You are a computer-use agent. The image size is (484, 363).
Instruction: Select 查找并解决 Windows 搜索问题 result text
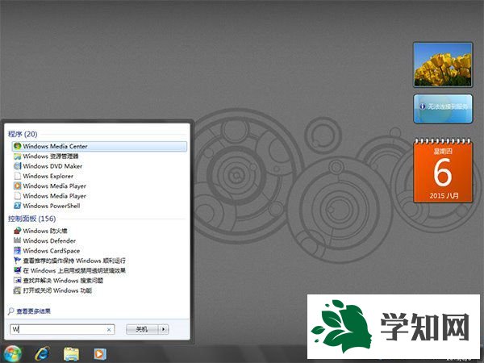pyautogui.click(x=63, y=280)
